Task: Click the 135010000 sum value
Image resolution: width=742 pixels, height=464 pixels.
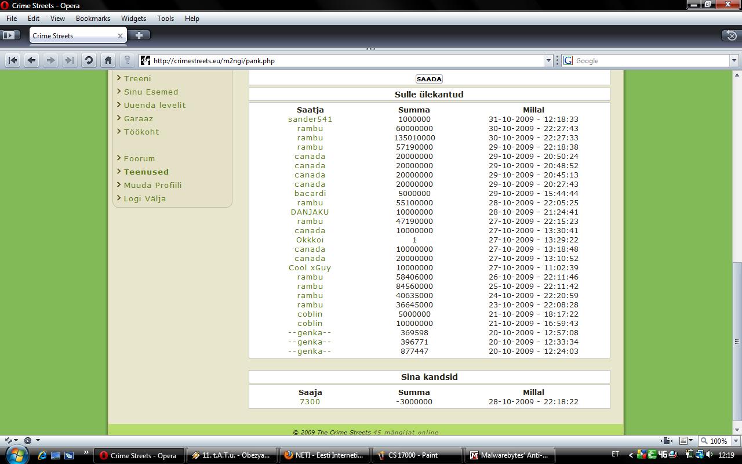Action: point(414,137)
